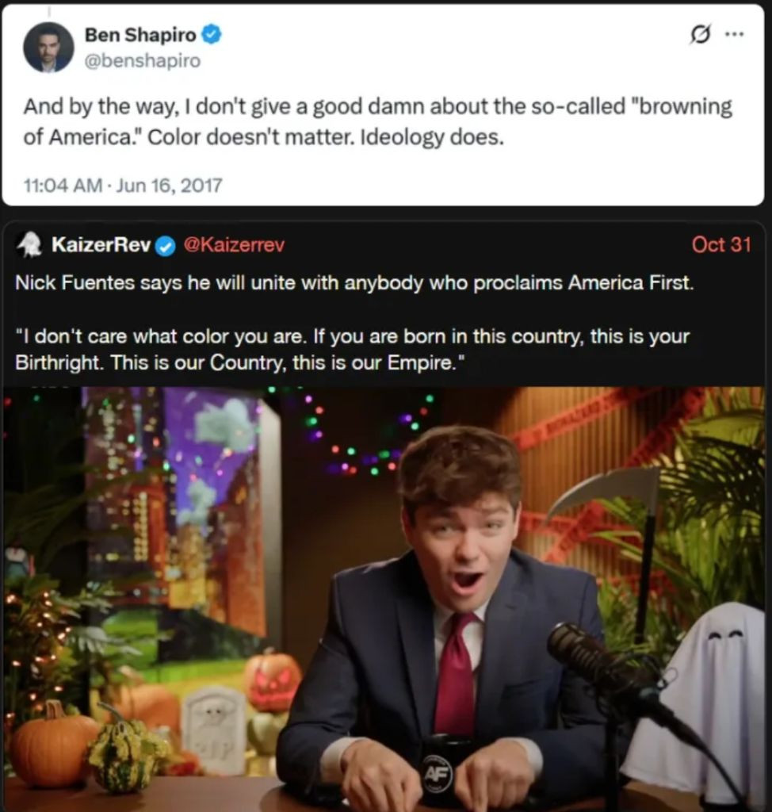The width and height of the screenshot is (772, 812).
Task: Click the "browning of America" tweet text
Action: coord(377,121)
